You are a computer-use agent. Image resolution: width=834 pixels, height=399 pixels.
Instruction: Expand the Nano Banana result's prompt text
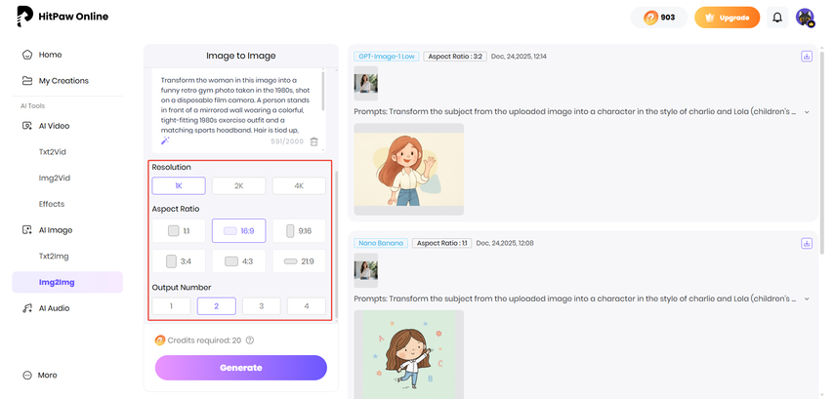click(x=807, y=298)
